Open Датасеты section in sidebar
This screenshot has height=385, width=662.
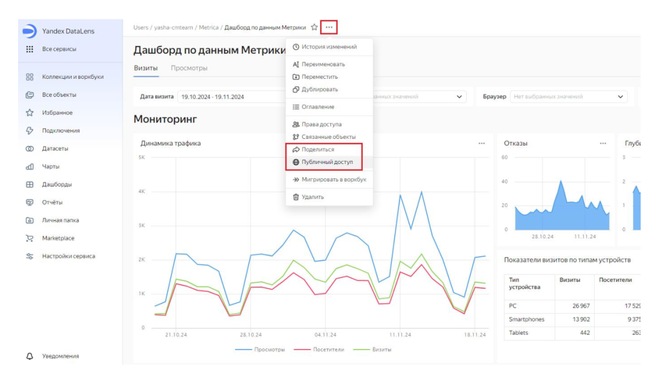(55, 149)
